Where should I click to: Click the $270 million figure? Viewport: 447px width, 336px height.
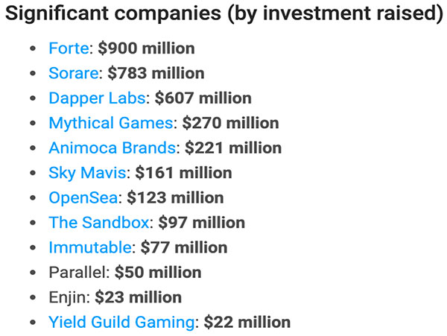231,123
